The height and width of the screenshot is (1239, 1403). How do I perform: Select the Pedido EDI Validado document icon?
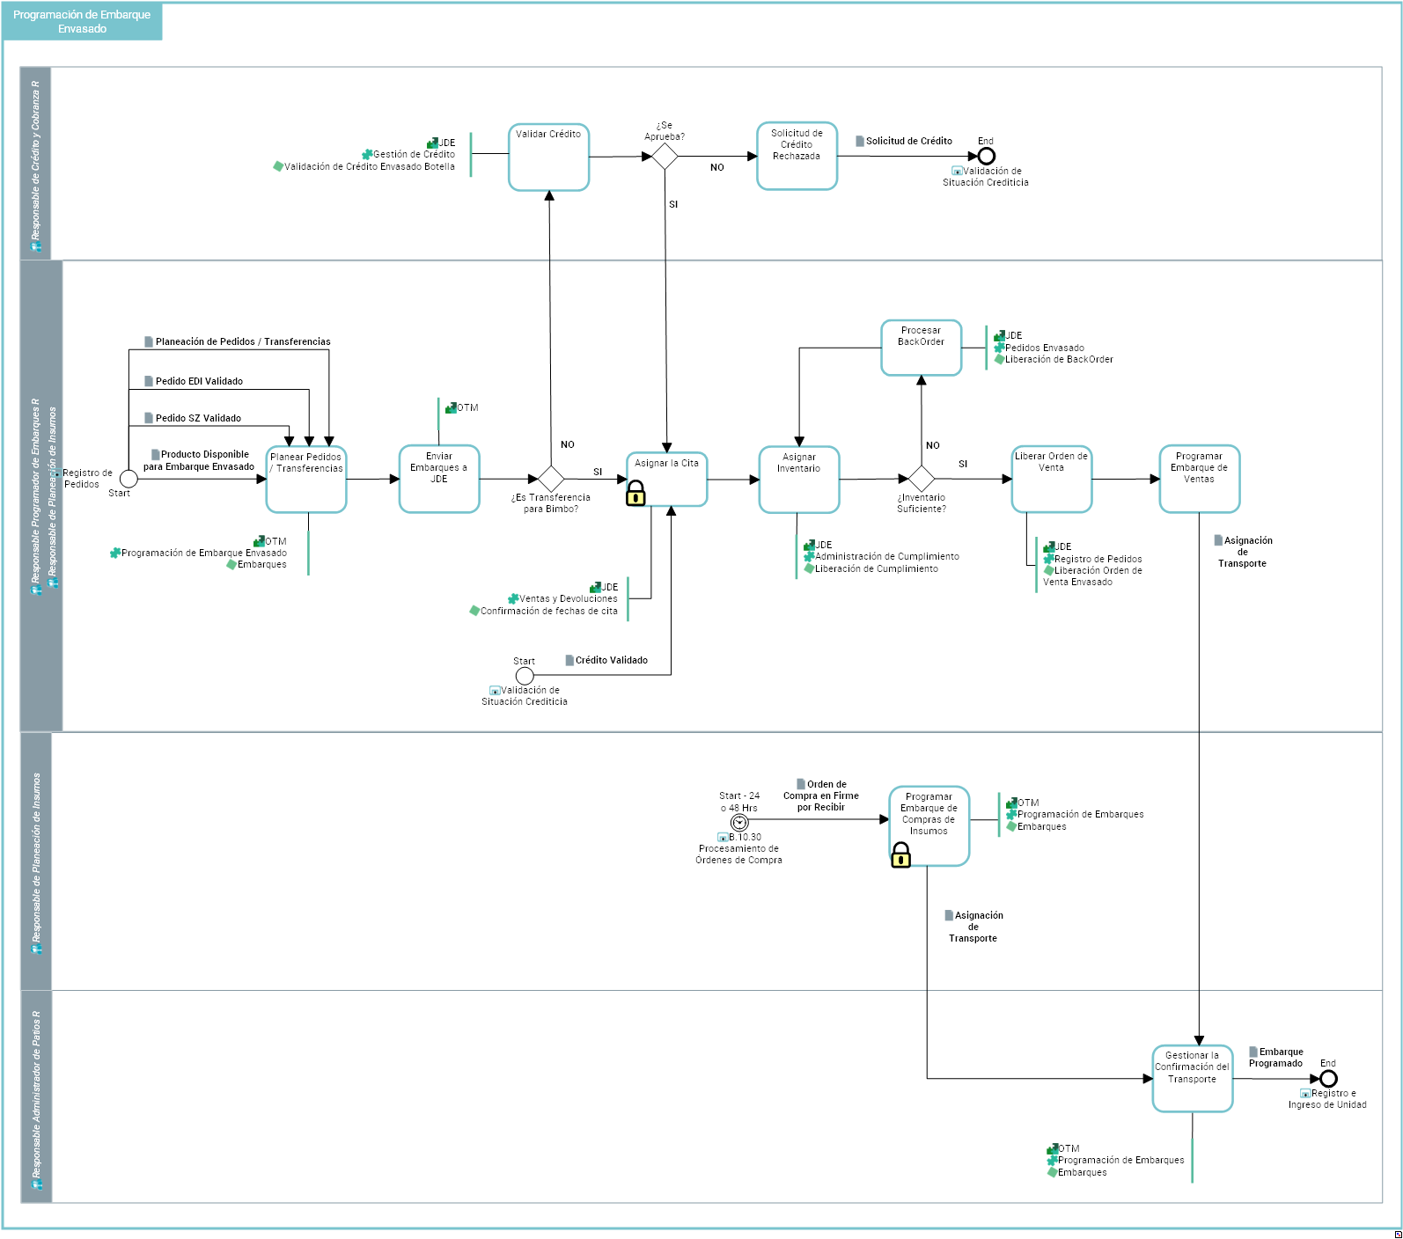point(149,381)
